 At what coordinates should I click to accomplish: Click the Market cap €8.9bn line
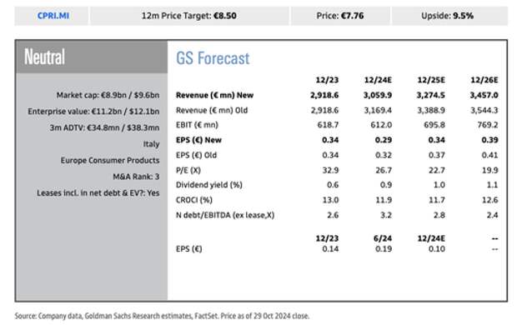pyautogui.click(x=108, y=95)
